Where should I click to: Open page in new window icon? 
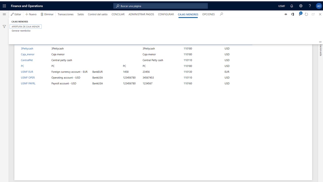(x=313, y=14)
